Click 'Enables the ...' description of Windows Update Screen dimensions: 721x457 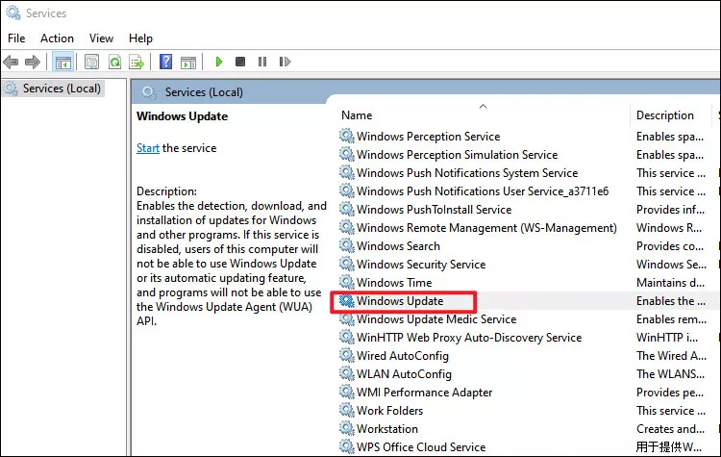[x=670, y=301]
